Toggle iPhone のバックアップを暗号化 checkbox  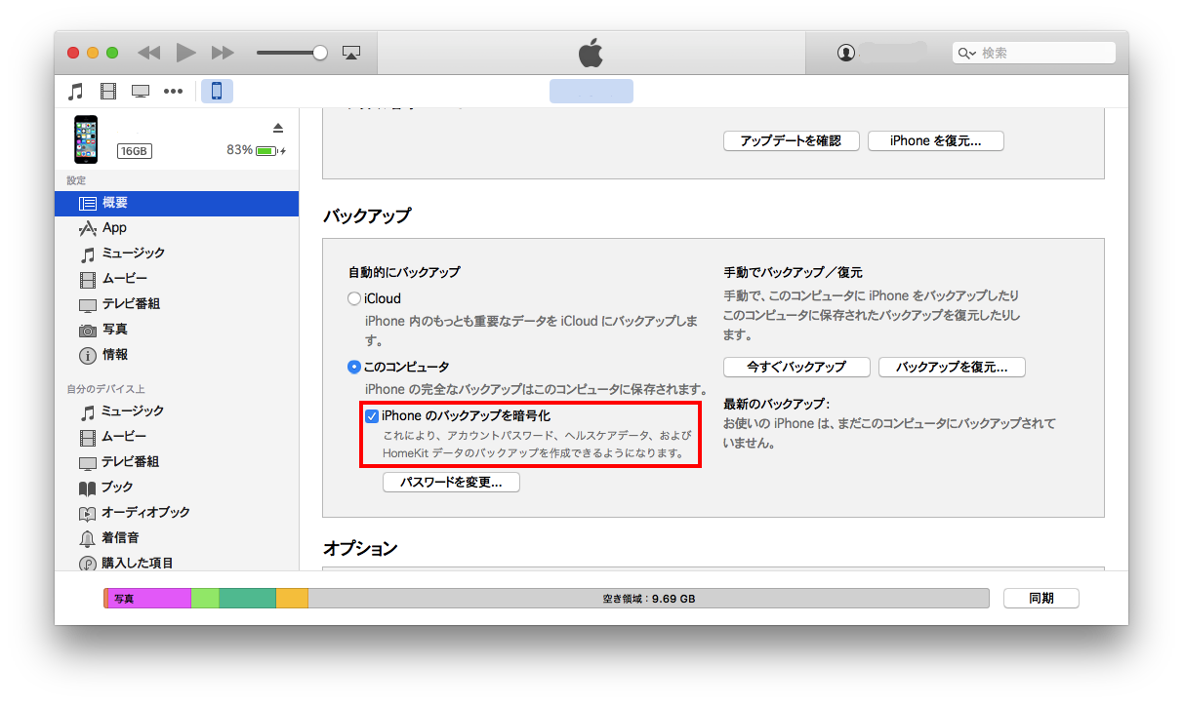pyautogui.click(x=371, y=416)
